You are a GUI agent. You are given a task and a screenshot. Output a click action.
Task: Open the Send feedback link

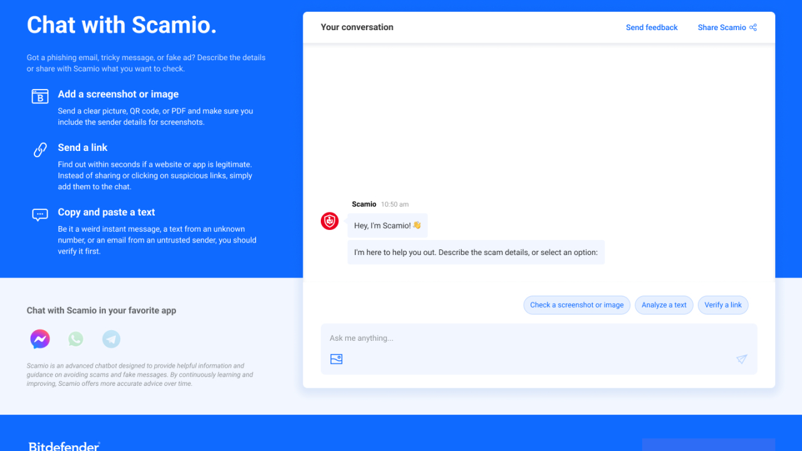click(x=652, y=27)
